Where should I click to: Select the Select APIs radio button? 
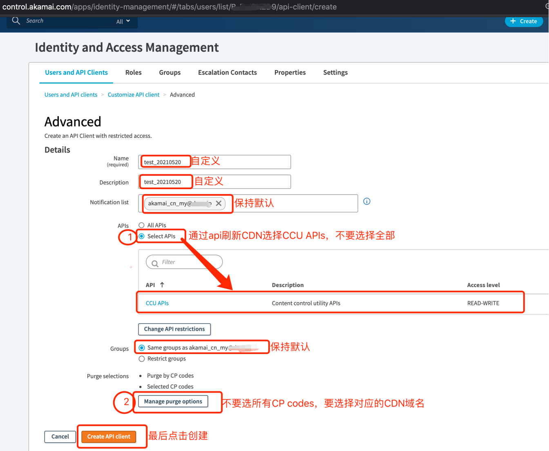coord(142,236)
